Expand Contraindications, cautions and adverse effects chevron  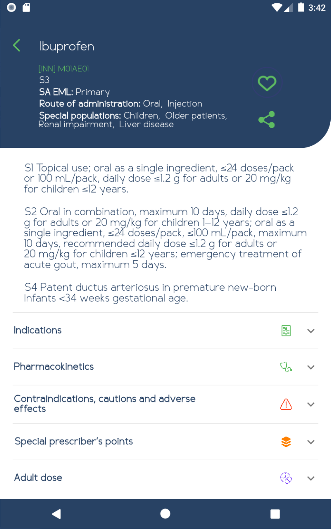(x=311, y=404)
